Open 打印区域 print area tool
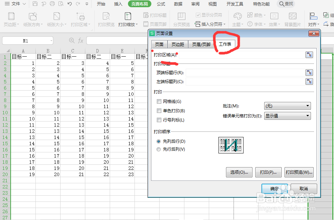The width and height of the screenshot is (334, 220). pyautogui.click(x=80, y=19)
